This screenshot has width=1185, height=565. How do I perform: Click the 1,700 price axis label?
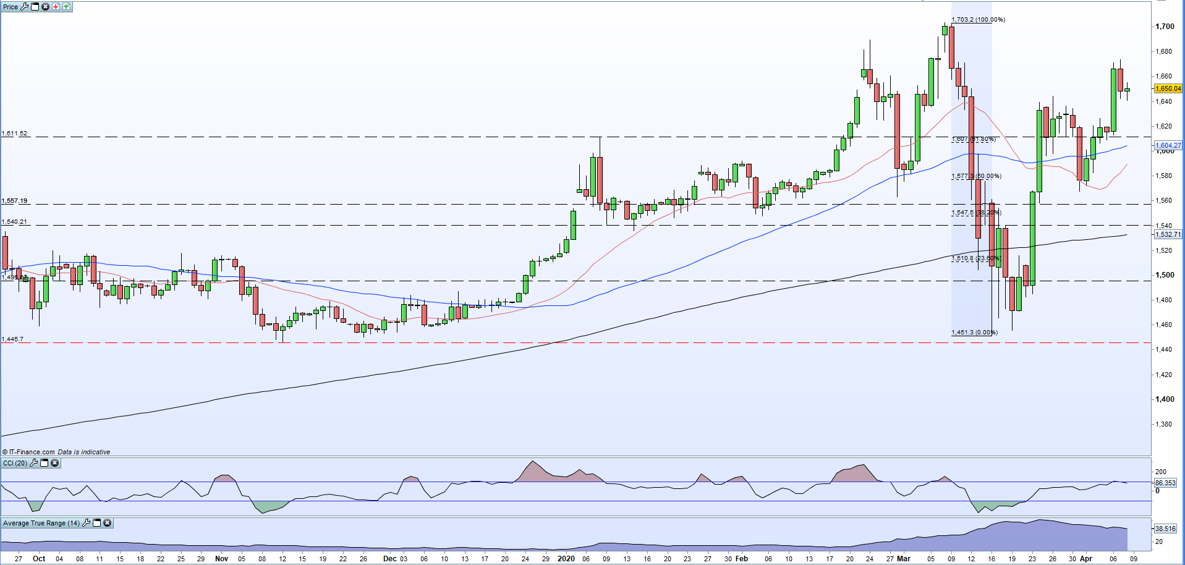coord(1165,27)
